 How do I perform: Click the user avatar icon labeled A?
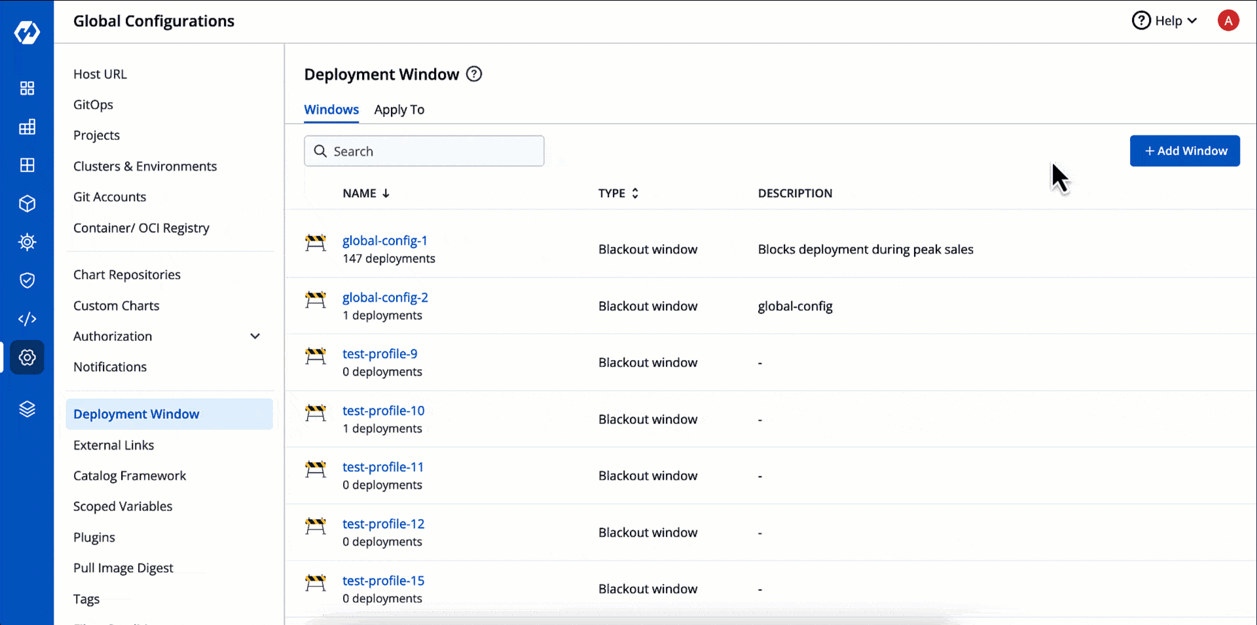point(1228,21)
